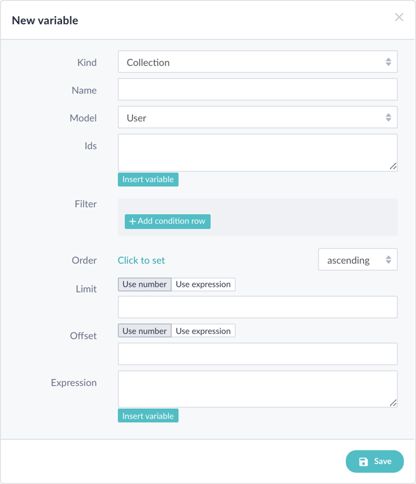
Task: Switch Limit to Use expression
Action: (x=203, y=284)
